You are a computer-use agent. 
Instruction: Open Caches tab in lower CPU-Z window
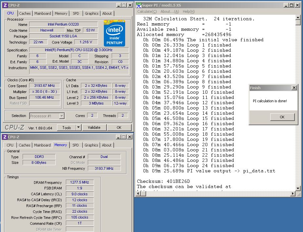click(x=25, y=145)
